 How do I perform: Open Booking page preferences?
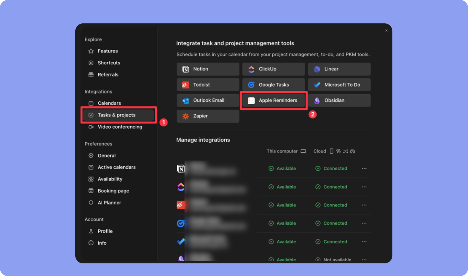[109, 191]
